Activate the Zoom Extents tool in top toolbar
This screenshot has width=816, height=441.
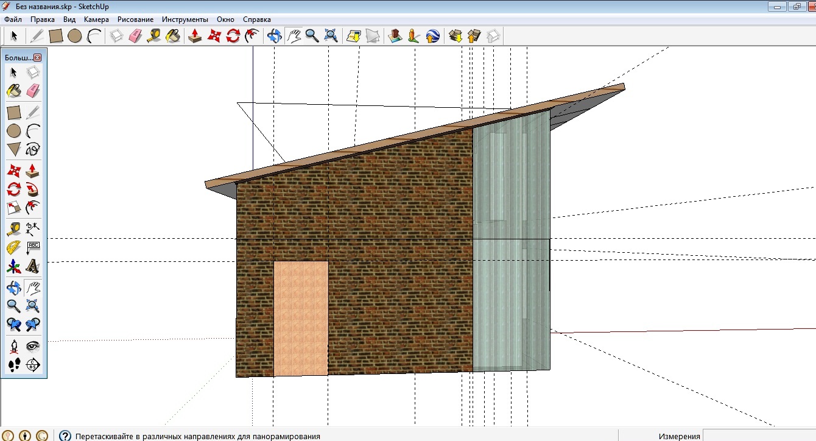(x=331, y=36)
